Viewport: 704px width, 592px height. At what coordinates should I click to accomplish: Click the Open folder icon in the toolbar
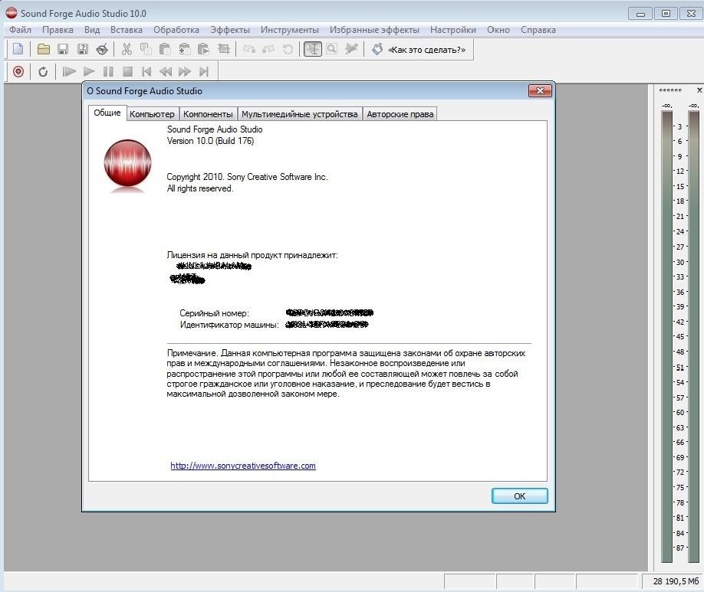(44, 49)
